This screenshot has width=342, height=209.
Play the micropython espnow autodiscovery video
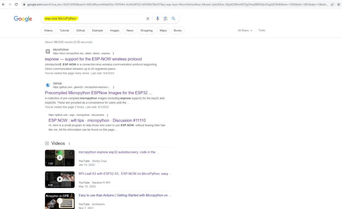click(60, 158)
